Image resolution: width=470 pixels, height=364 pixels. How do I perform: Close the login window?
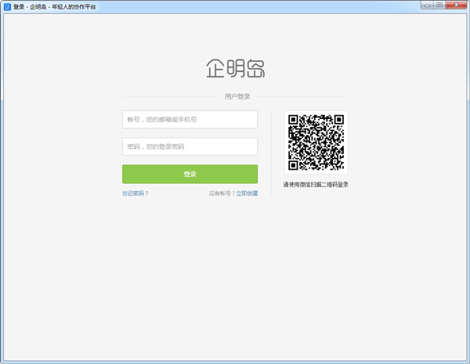(x=455, y=5)
